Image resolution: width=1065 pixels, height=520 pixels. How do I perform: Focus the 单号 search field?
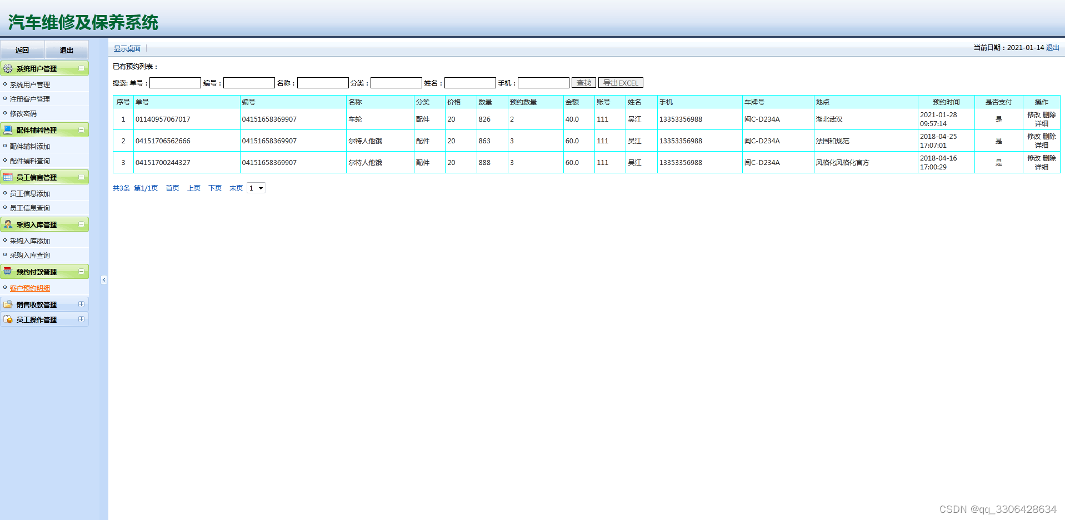point(175,83)
